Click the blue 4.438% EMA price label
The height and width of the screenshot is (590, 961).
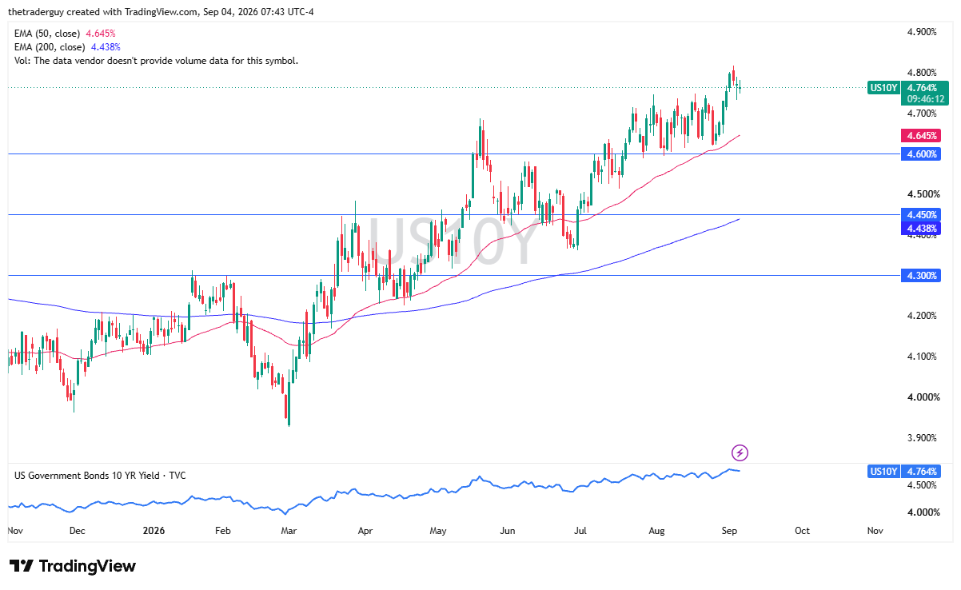(x=921, y=228)
